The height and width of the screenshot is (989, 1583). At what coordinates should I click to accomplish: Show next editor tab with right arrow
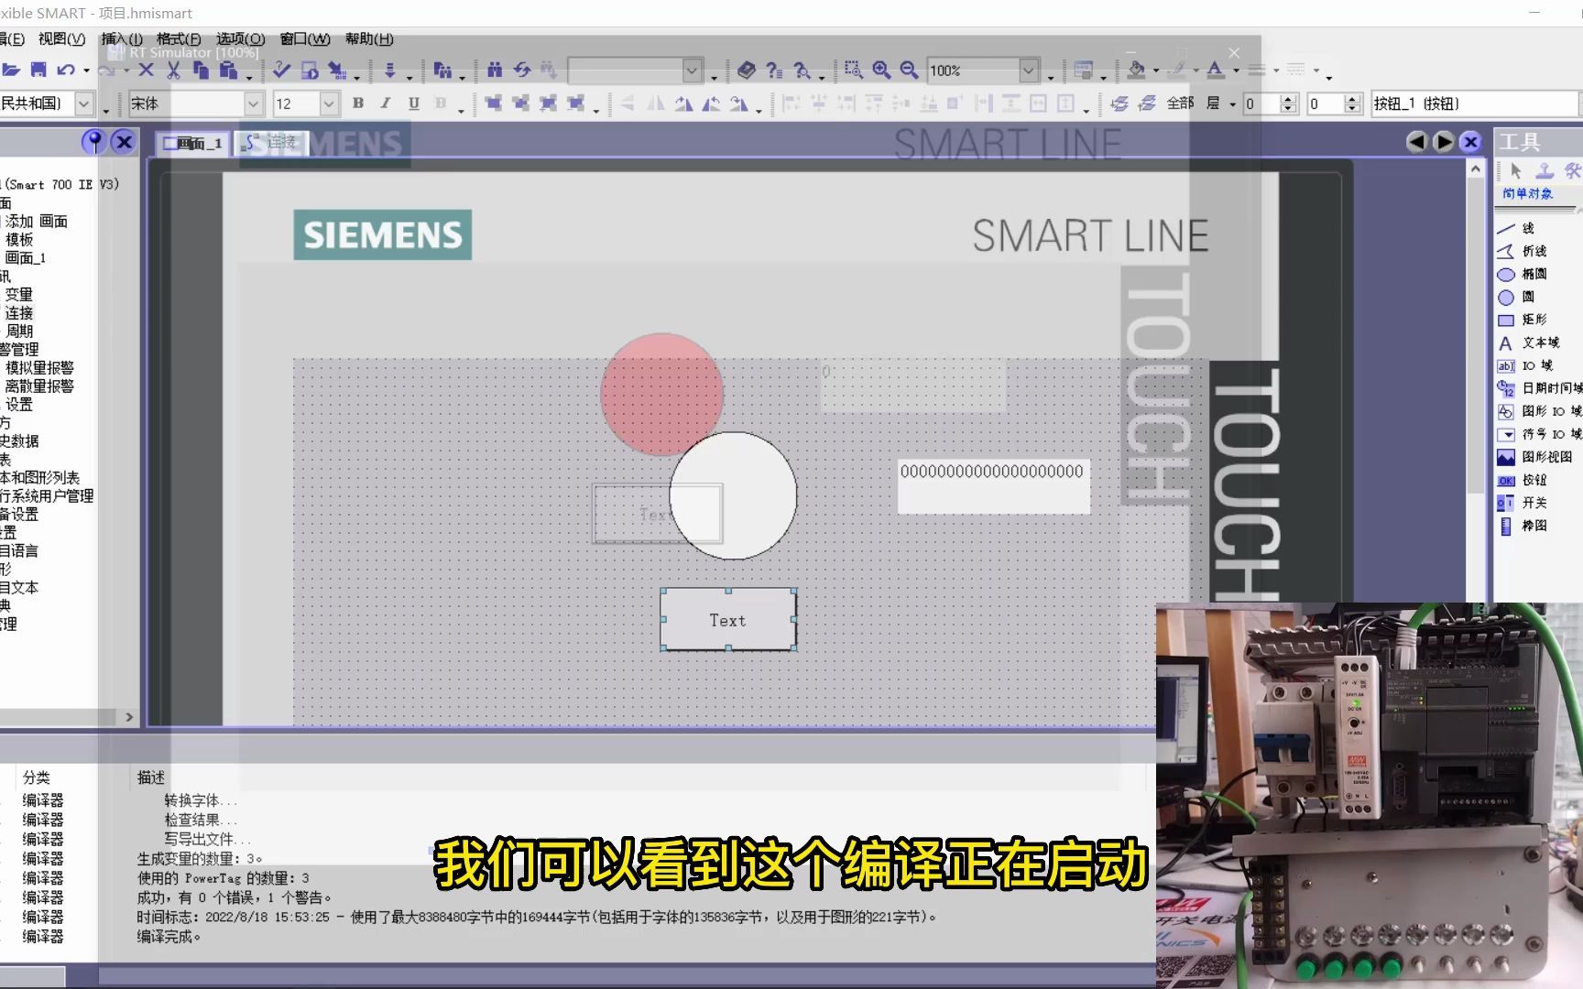1444,141
